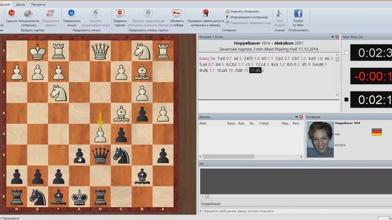The height and width of the screenshot is (220, 392).
Task: Click the German flag in opponent panel
Action: tap(377, 132)
